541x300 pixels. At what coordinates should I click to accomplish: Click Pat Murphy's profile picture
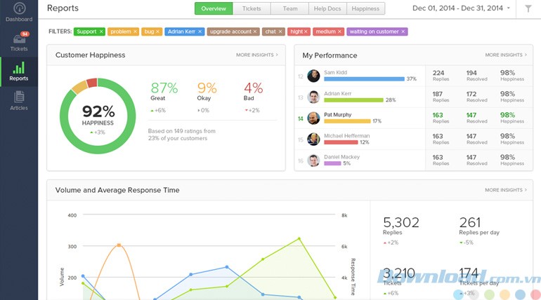click(x=313, y=118)
